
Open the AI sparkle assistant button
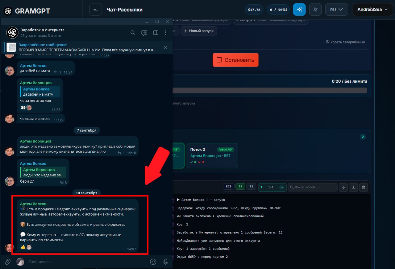[x=299, y=10]
